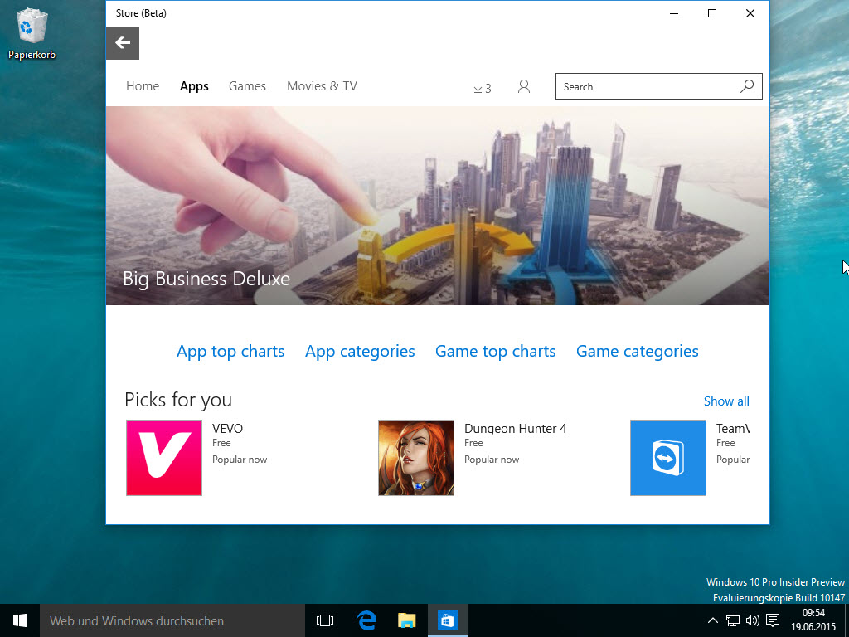
Task: Open the Dungeon Hunter 4 title text
Action: [x=516, y=429]
